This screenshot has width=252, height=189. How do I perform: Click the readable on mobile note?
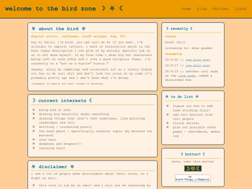pyautogui.click(x=67, y=84)
